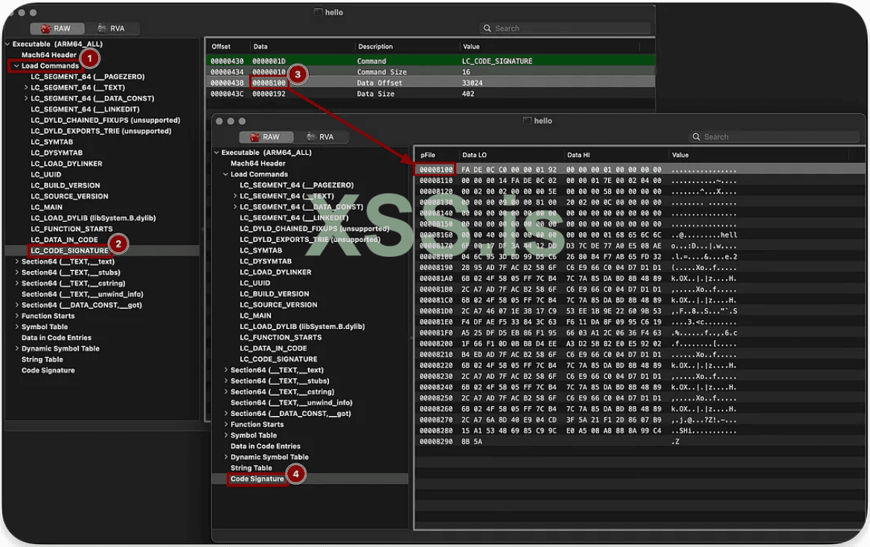The width and height of the screenshot is (870, 547).
Task: Collapse Executable (ARM64_ALL) in back window
Action: coord(7,44)
